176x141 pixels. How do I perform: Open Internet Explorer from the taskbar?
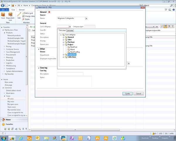[x=21, y=138]
